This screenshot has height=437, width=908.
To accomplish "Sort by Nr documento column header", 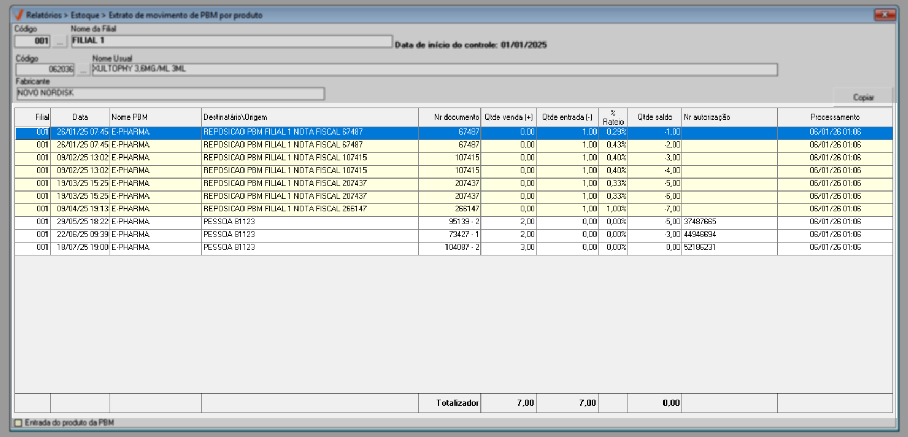I will 450,117.
